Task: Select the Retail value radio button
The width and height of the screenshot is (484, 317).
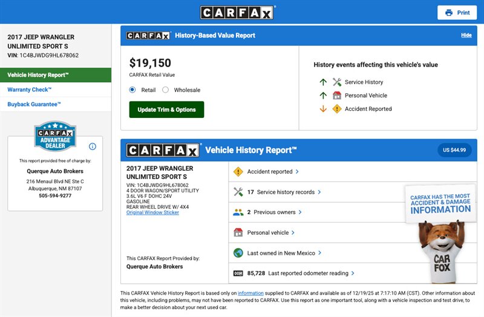Action: click(133, 90)
